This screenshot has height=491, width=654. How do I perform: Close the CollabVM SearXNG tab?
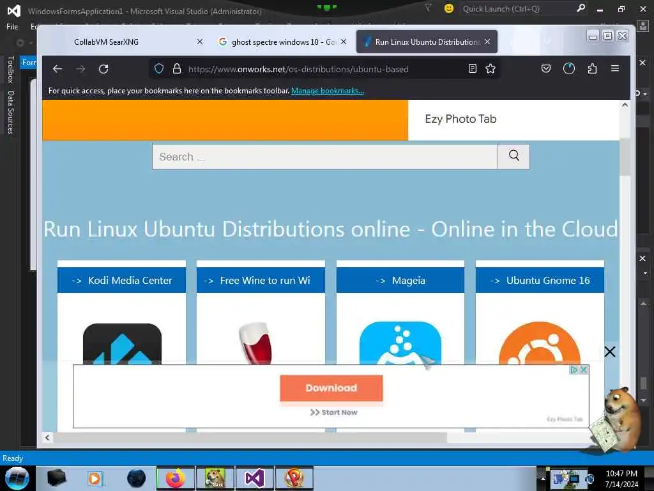pos(200,42)
